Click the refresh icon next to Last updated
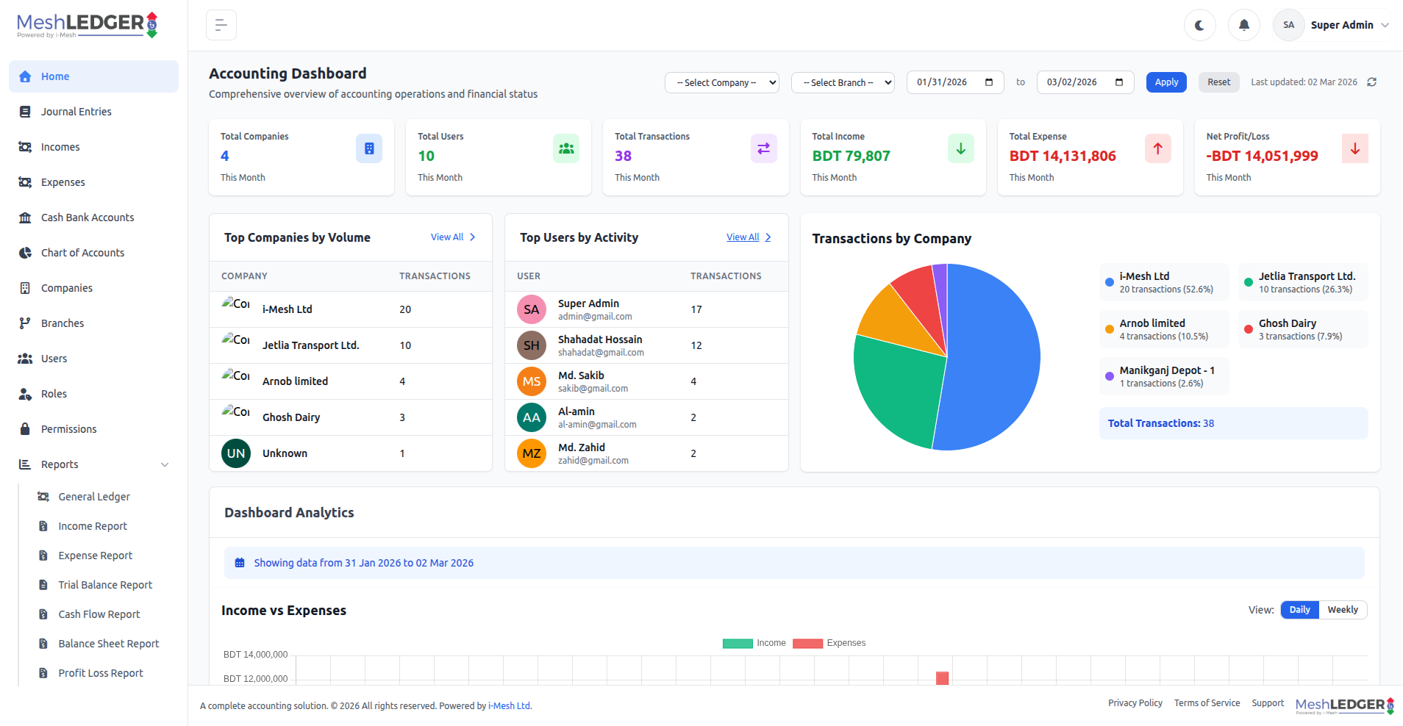 coord(1371,82)
